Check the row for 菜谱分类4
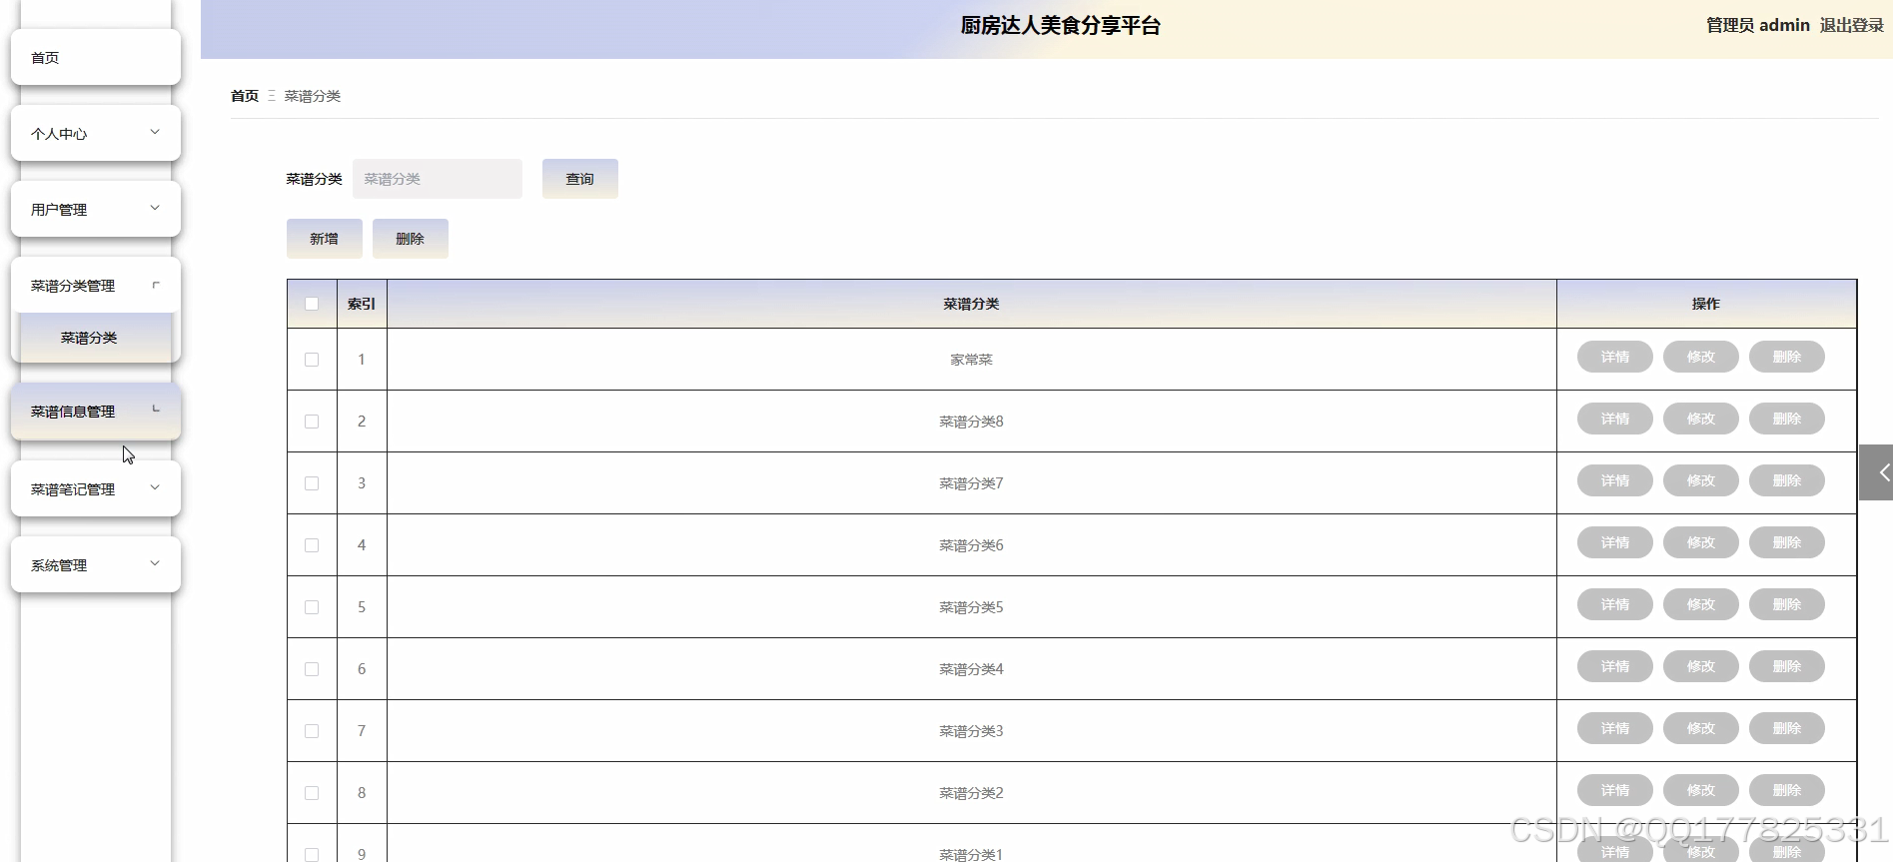This screenshot has width=1893, height=862. click(x=312, y=669)
